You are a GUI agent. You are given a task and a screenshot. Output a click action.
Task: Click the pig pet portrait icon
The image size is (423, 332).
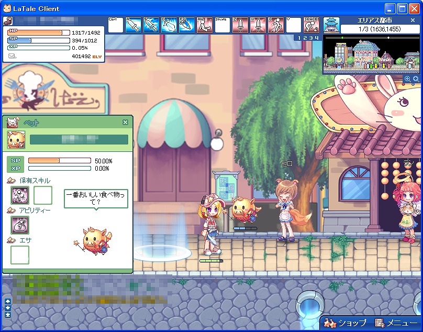[x=16, y=140]
